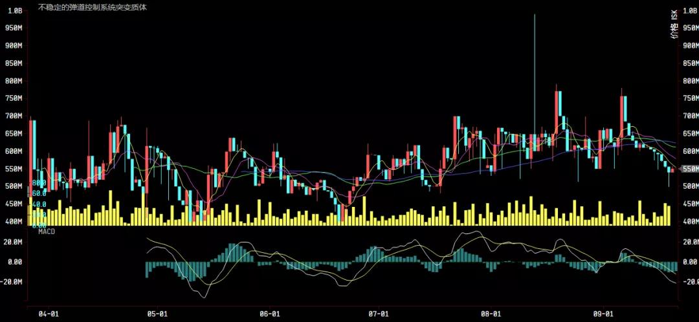The height and width of the screenshot is (322, 699).
Task: Click the 20.0M label on right MACD axis
Action: click(690, 242)
